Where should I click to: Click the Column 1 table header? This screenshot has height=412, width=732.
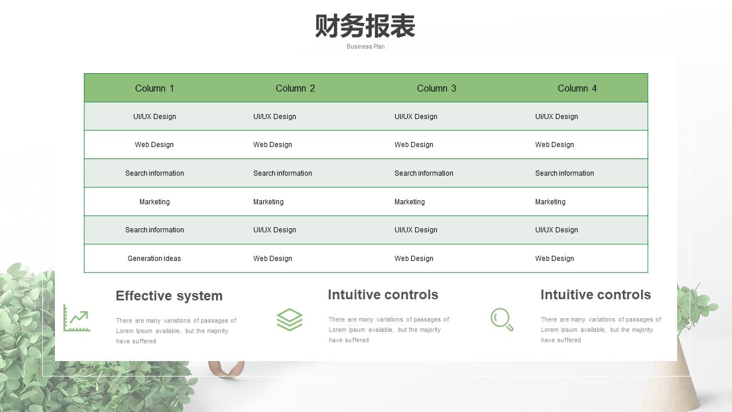click(x=154, y=88)
